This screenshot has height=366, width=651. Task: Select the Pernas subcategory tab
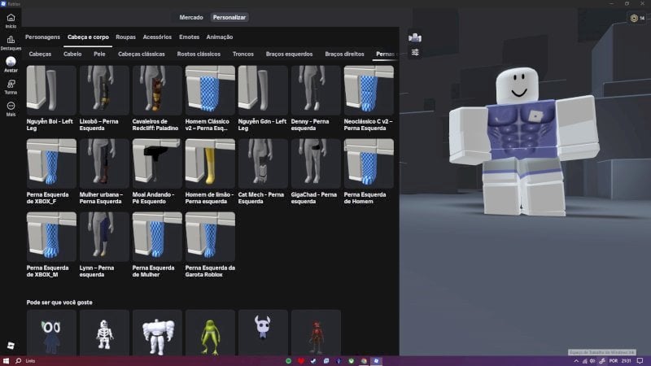click(385, 54)
